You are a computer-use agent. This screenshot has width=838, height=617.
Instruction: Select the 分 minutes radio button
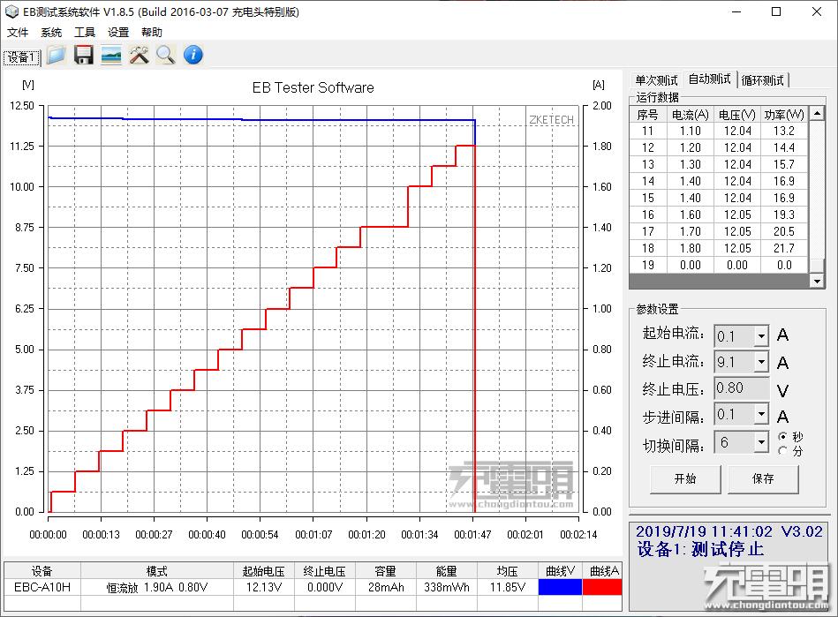[785, 448]
